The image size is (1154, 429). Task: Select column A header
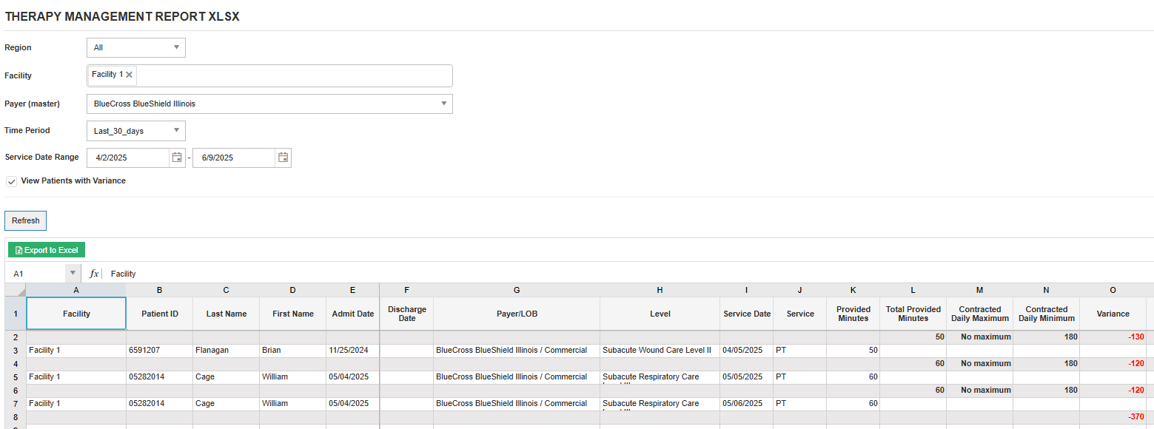(76, 290)
